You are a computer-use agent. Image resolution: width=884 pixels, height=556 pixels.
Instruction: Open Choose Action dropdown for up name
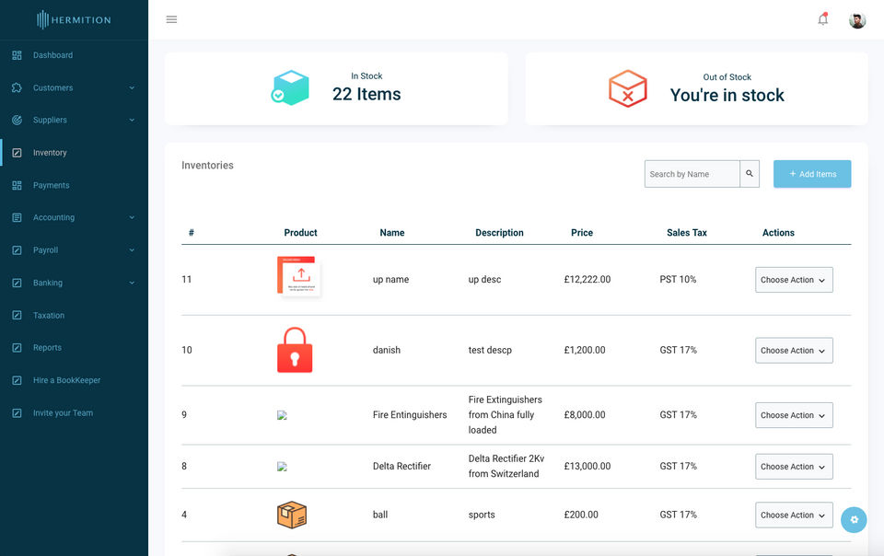click(x=794, y=280)
